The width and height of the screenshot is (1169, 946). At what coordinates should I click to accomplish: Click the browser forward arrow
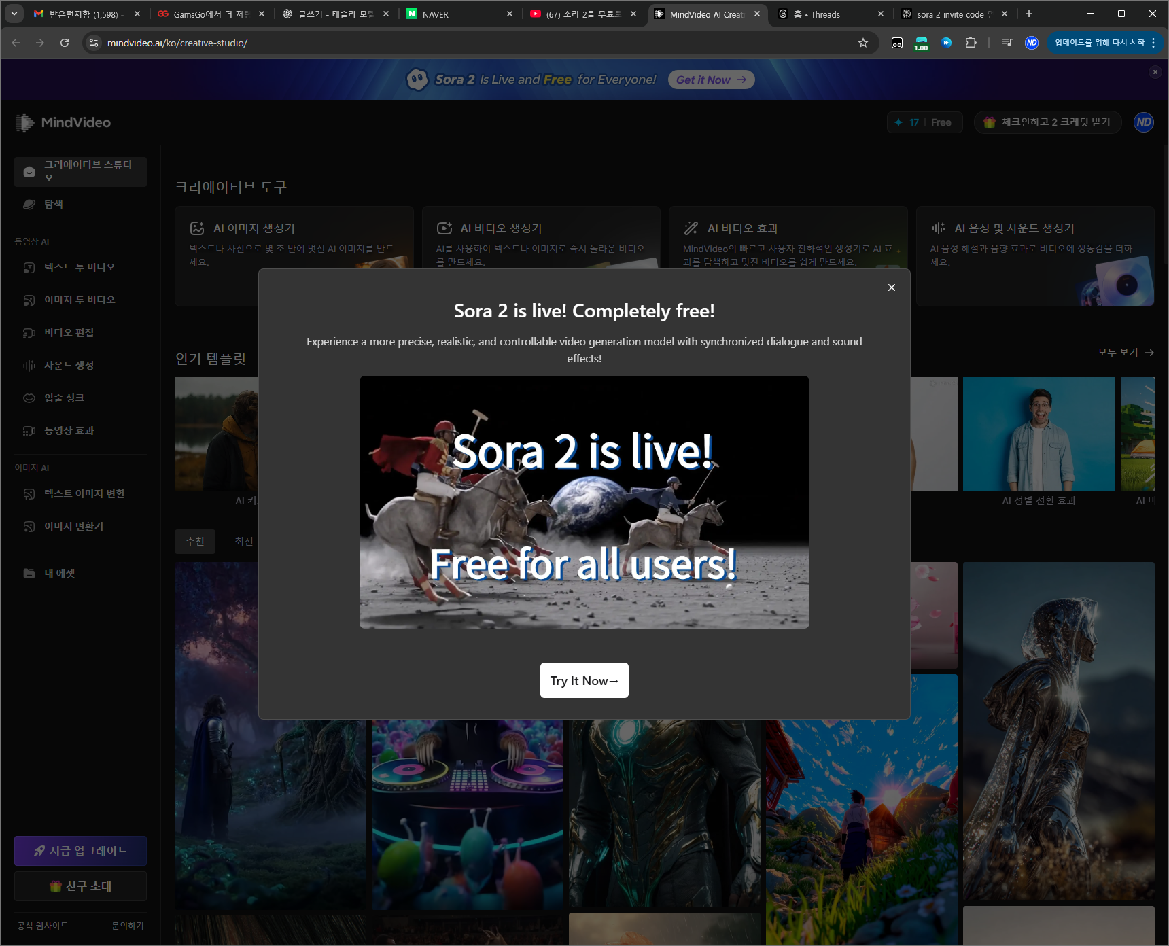pos(40,43)
